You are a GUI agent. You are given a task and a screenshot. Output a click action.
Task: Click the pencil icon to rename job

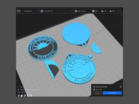coord(18,90)
